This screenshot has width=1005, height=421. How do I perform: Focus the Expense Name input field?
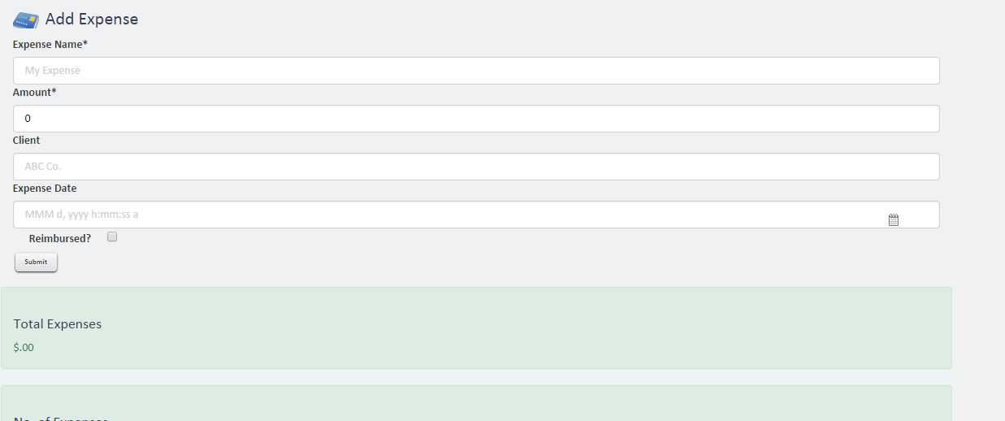476,71
